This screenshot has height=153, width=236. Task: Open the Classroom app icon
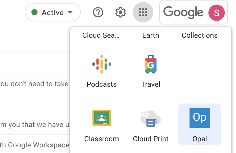(x=102, y=118)
